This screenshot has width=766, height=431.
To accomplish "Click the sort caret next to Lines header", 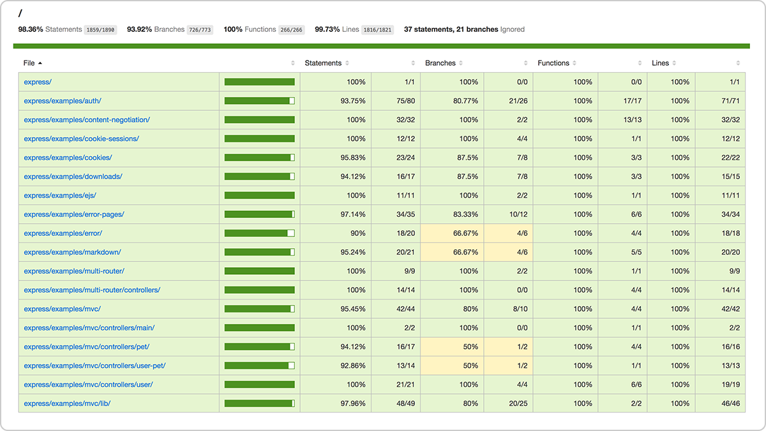I will point(673,62).
